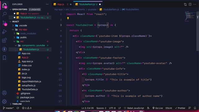Open reportWebVitals.js file
Viewport: 199px width, 112px height.
tap(31, 82)
